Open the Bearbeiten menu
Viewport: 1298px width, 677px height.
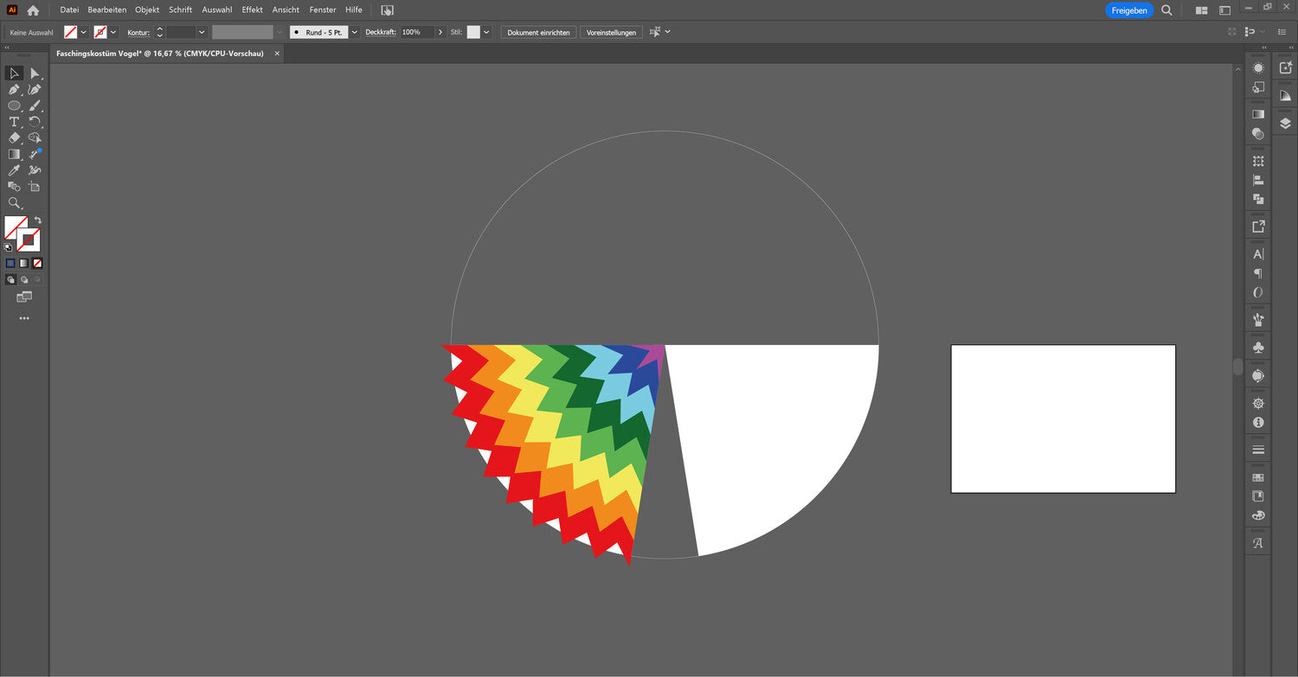point(107,10)
